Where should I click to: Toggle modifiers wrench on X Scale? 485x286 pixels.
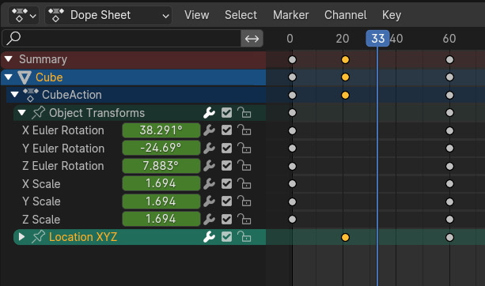209,184
